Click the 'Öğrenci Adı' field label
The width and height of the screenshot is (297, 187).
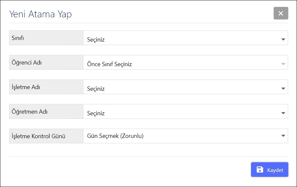click(x=27, y=63)
